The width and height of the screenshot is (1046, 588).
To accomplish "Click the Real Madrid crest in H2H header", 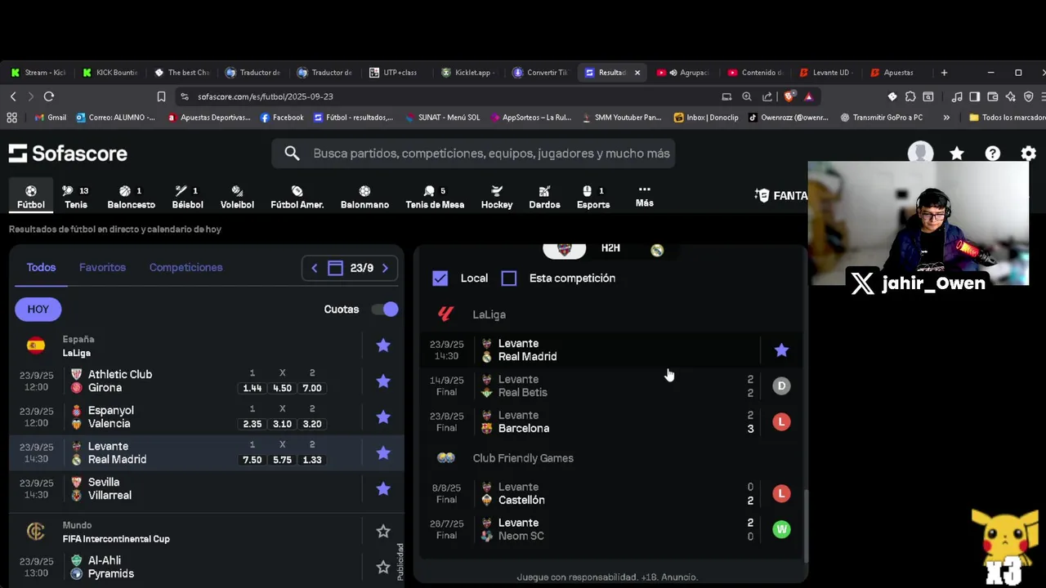I will click(657, 250).
